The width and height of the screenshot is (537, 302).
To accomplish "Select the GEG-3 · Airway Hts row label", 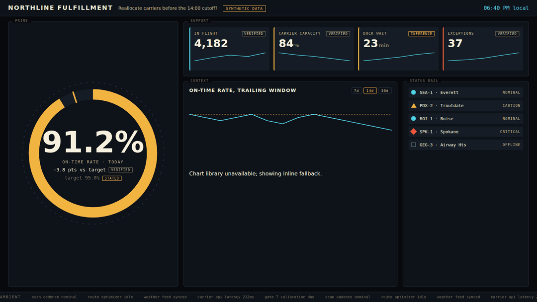I will click(443, 145).
